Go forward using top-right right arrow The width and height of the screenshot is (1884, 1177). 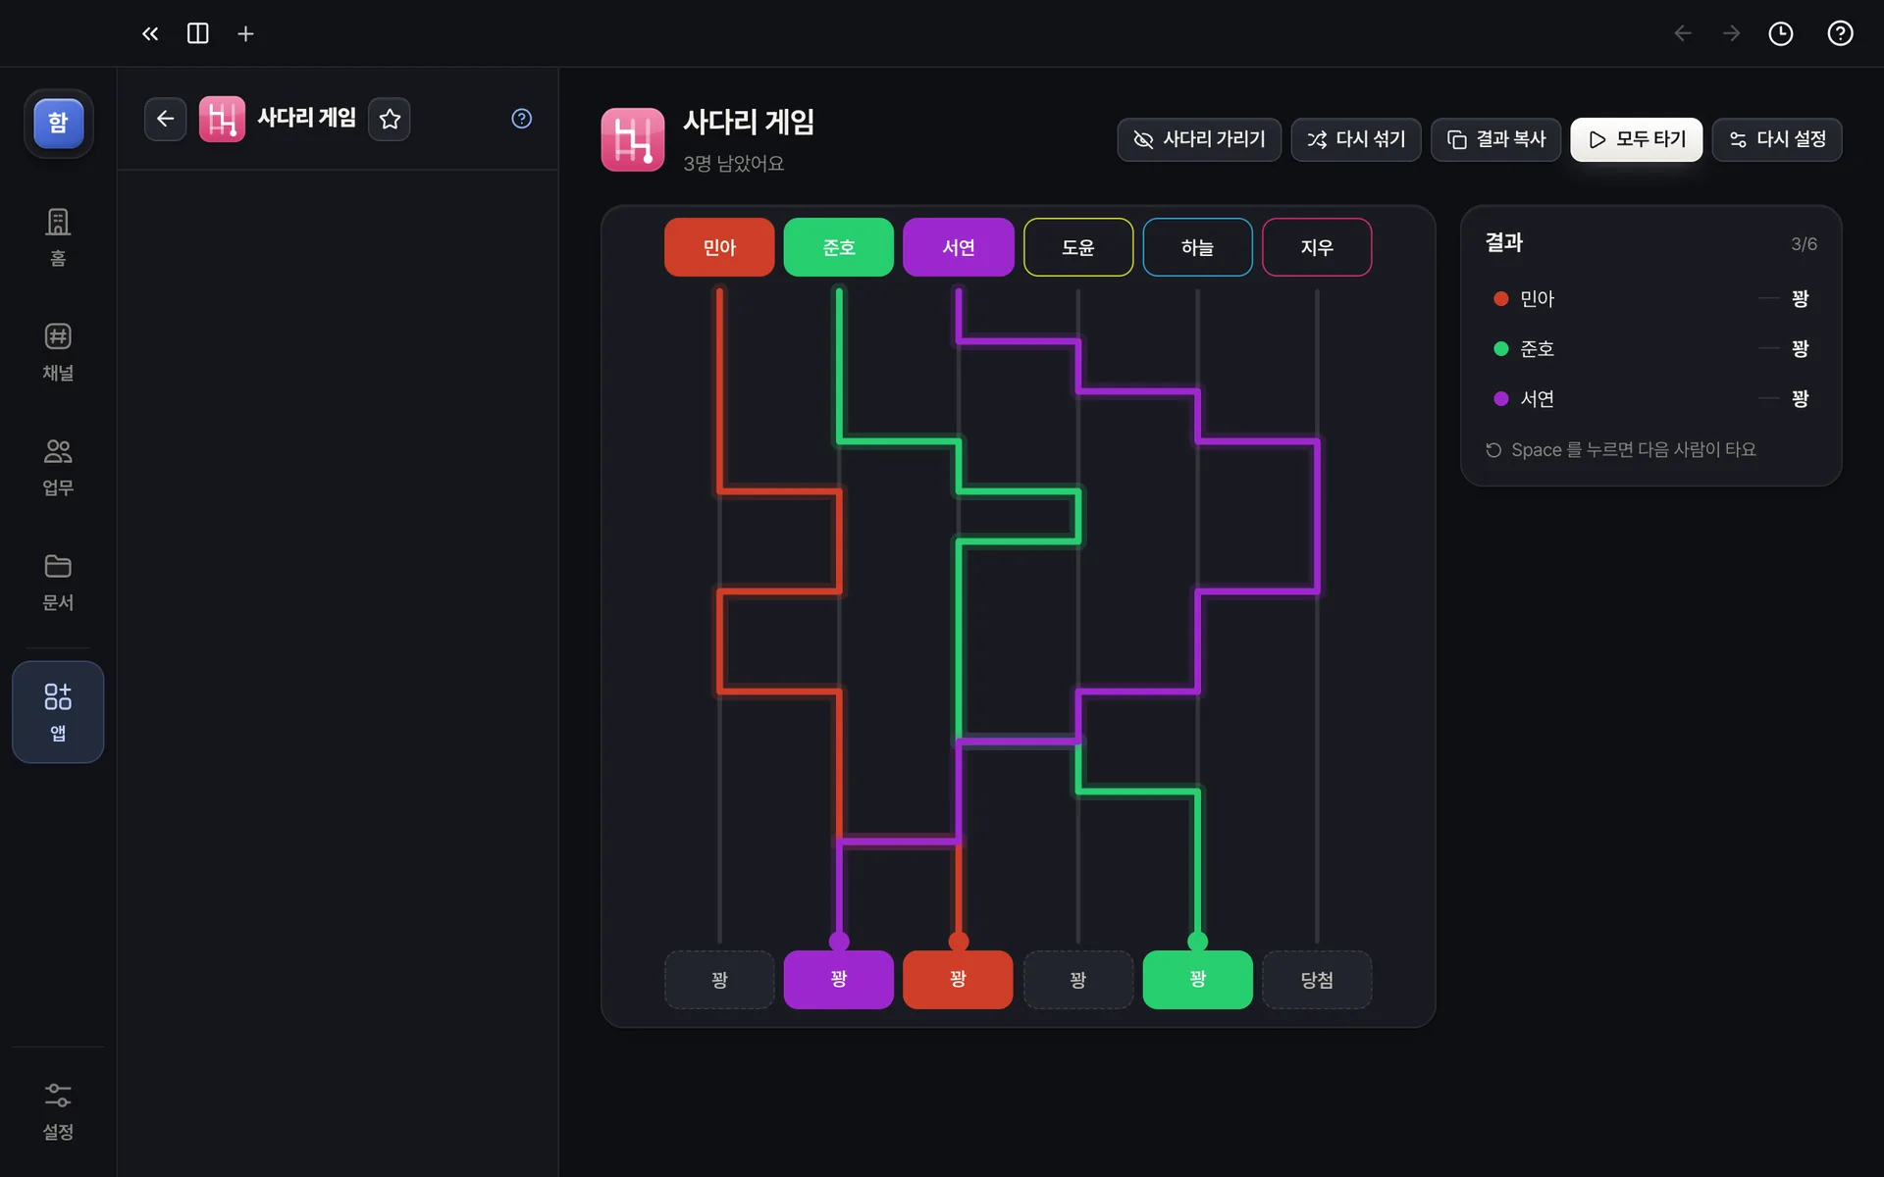1731,33
